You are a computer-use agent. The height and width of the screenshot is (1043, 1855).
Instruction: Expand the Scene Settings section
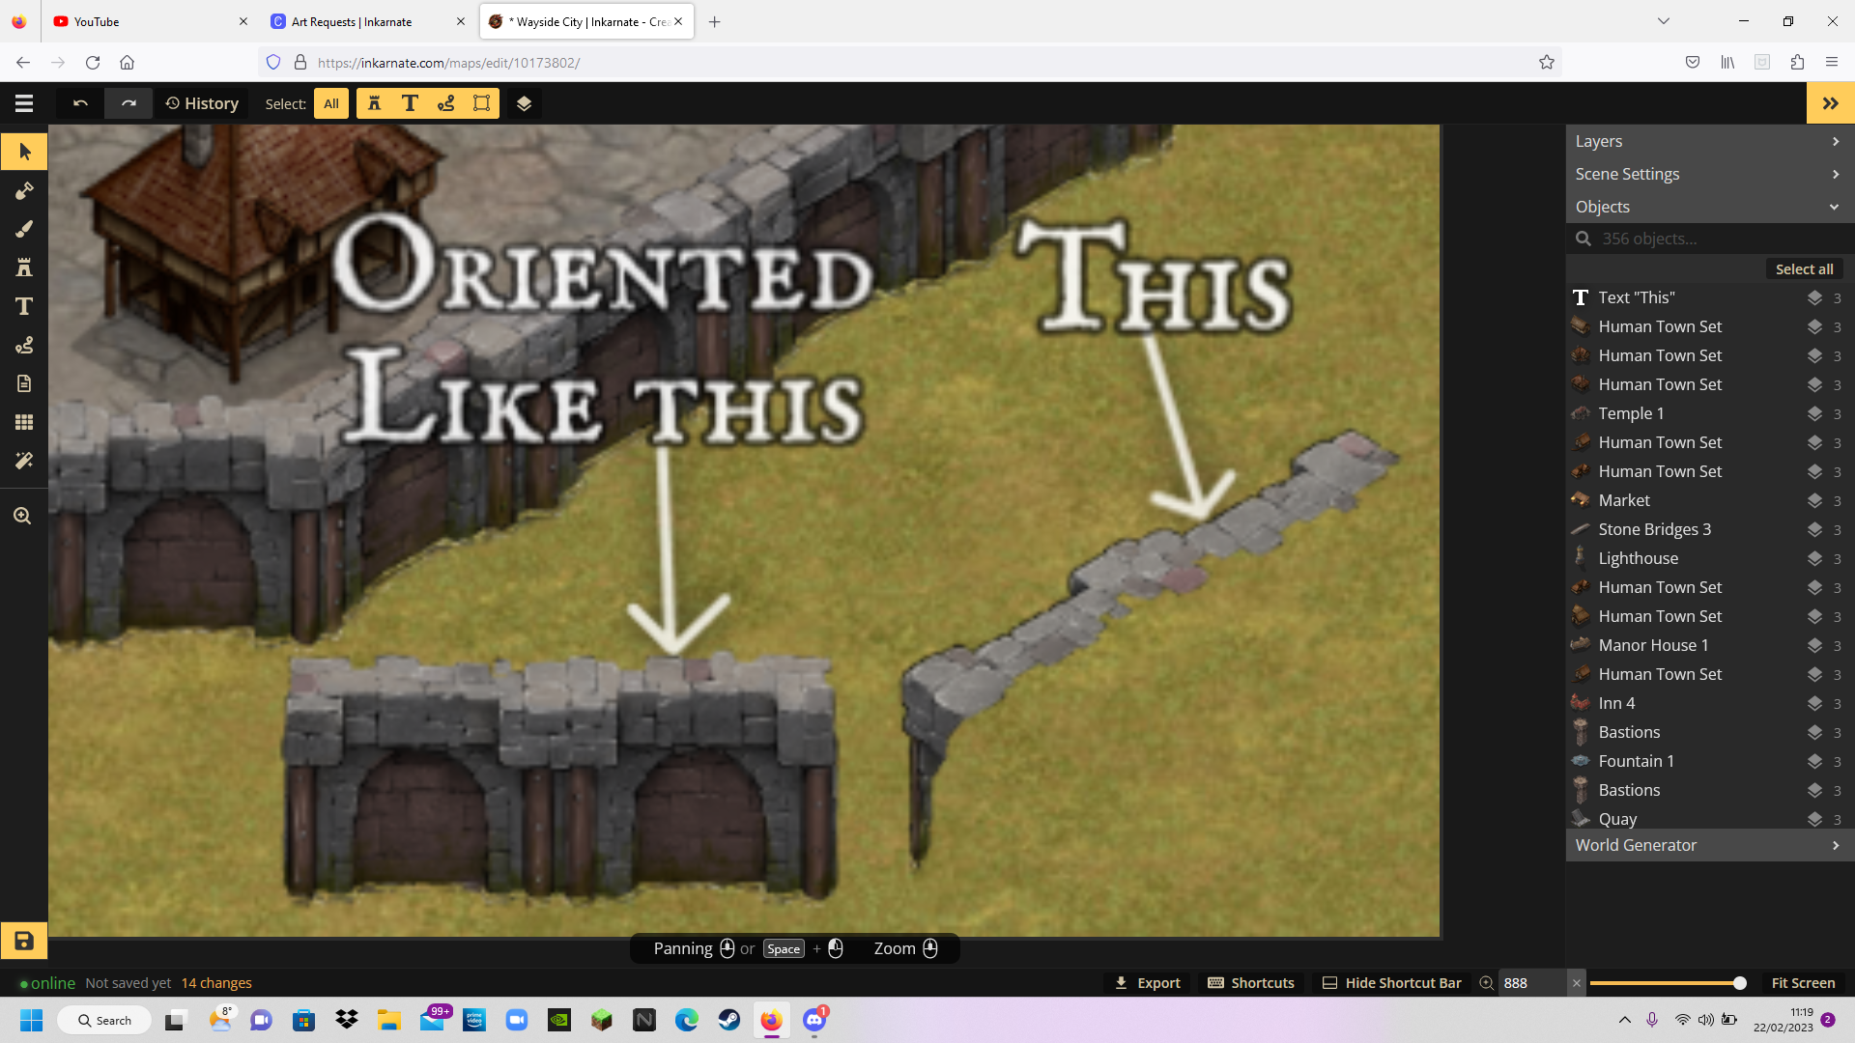point(1710,174)
